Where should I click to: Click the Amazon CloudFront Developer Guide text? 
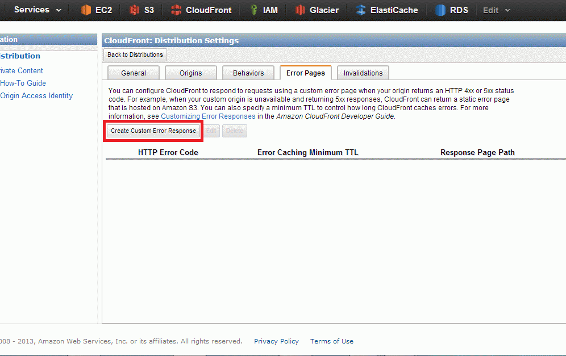(x=335, y=116)
